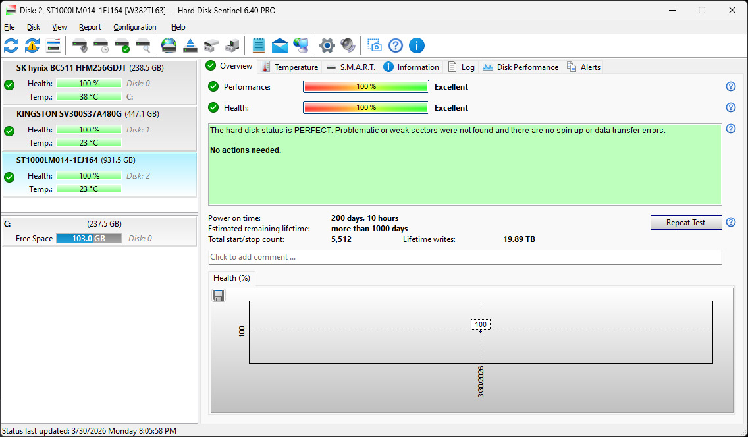Click the eject disk toolbar icon

pyautogui.click(x=190, y=46)
